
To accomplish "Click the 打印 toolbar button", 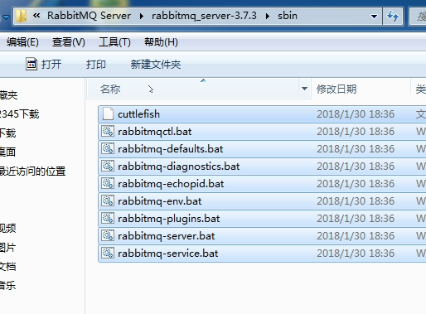I will click(96, 65).
